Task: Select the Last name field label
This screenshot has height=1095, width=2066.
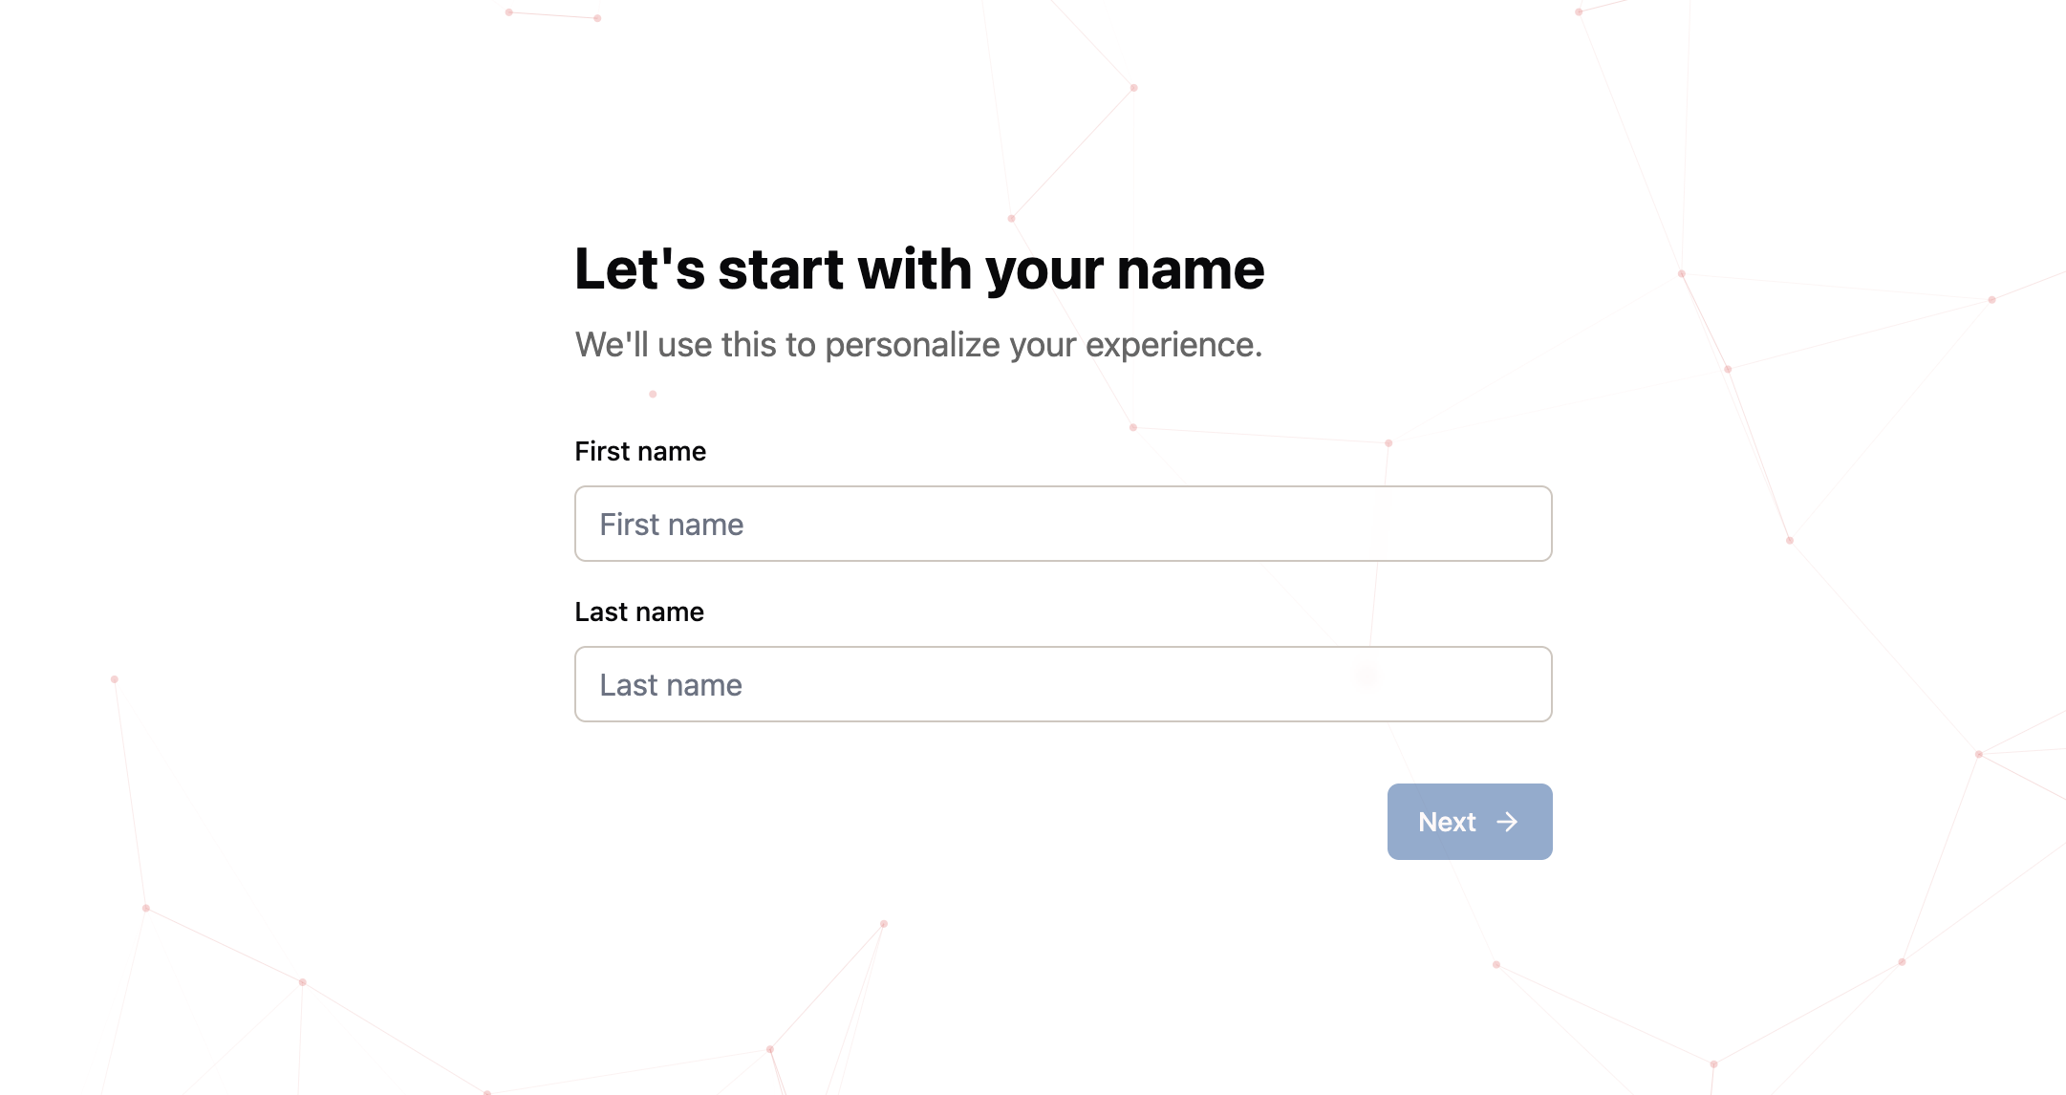Action: [638, 612]
